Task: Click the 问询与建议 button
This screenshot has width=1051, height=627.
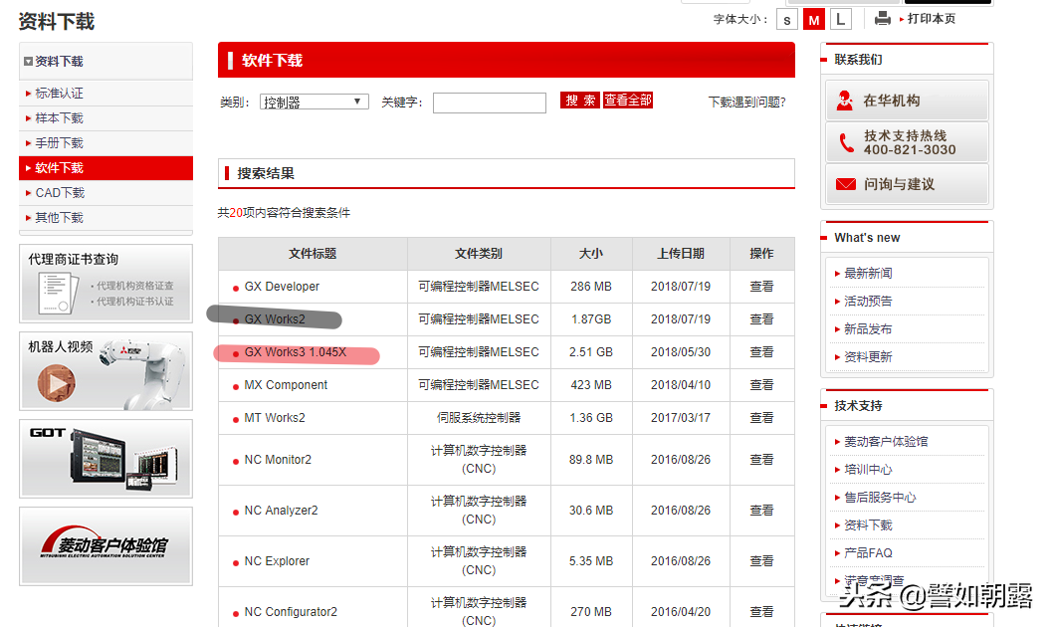Action: [907, 184]
